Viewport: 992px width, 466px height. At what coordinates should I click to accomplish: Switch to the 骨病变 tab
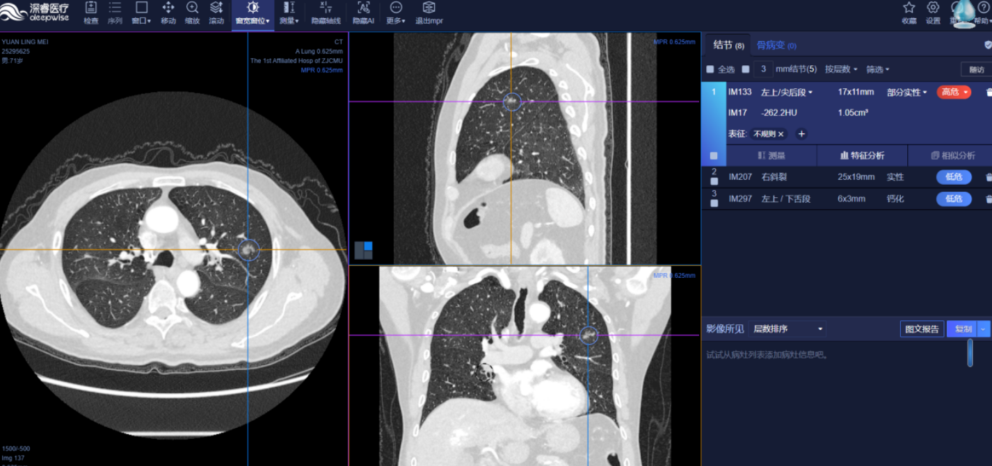776,45
